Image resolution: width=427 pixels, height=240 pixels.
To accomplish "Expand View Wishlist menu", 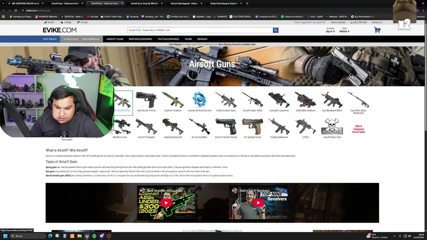I will (344, 30).
